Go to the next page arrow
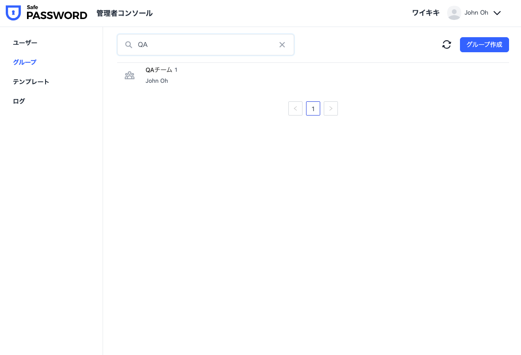This screenshot has height=355, width=521. click(x=331, y=108)
